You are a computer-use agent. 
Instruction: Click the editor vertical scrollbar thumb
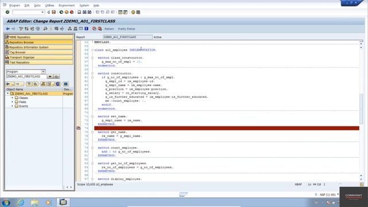click(x=361, y=108)
